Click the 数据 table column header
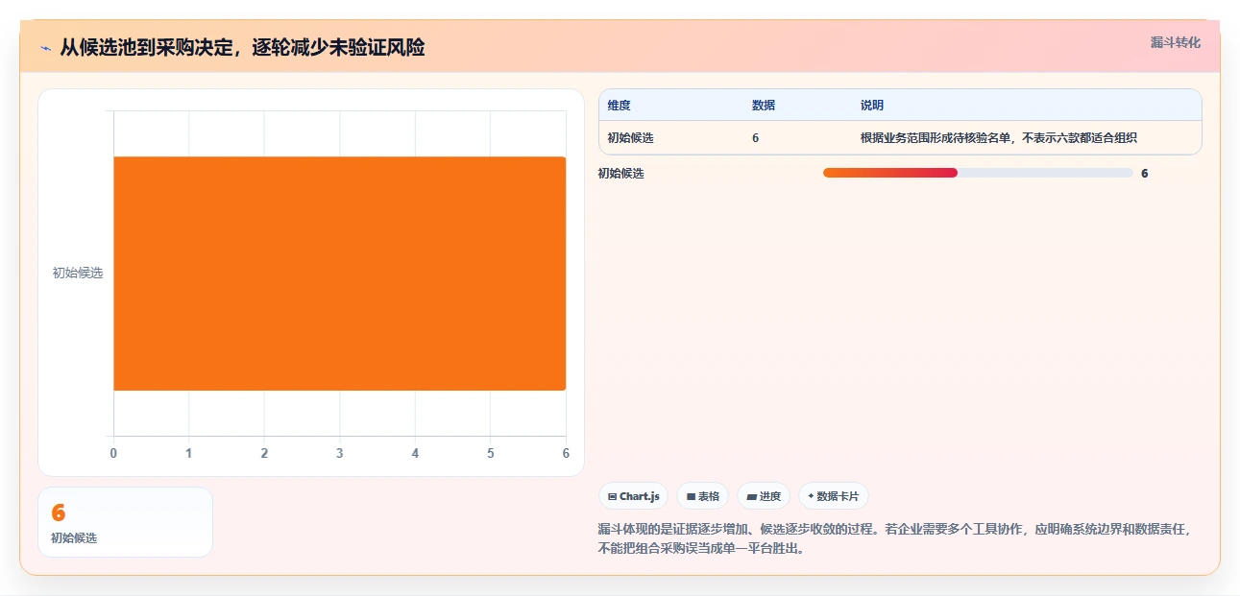This screenshot has height=596, width=1240. point(764,106)
